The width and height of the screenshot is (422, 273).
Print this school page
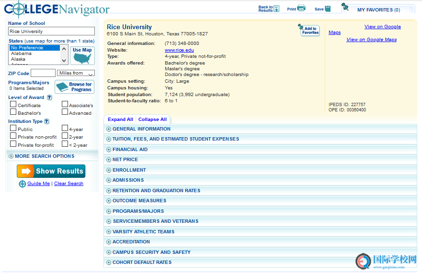pyautogui.click(x=296, y=9)
